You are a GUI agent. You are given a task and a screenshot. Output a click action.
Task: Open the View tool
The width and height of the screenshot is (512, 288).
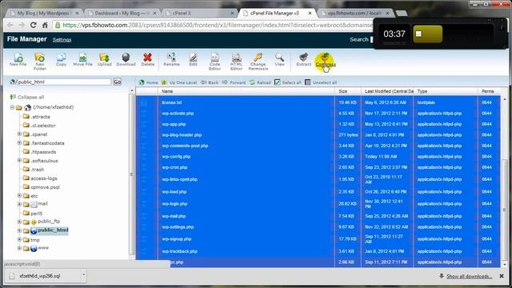point(279,60)
